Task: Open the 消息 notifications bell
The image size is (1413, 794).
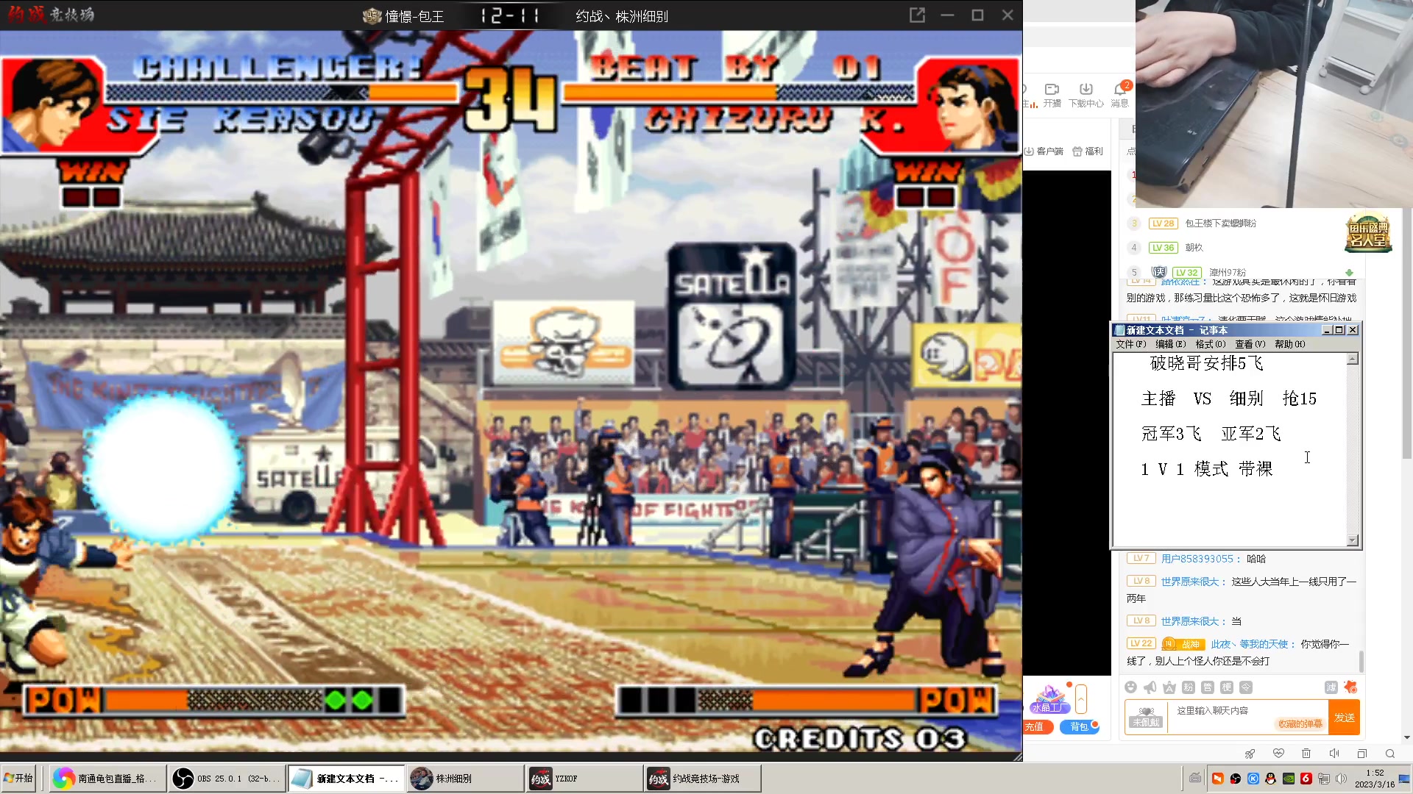Action: [1120, 95]
